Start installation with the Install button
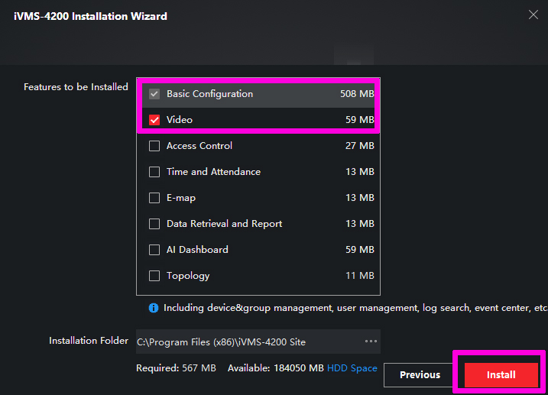This screenshot has width=548, height=395. point(501,374)
